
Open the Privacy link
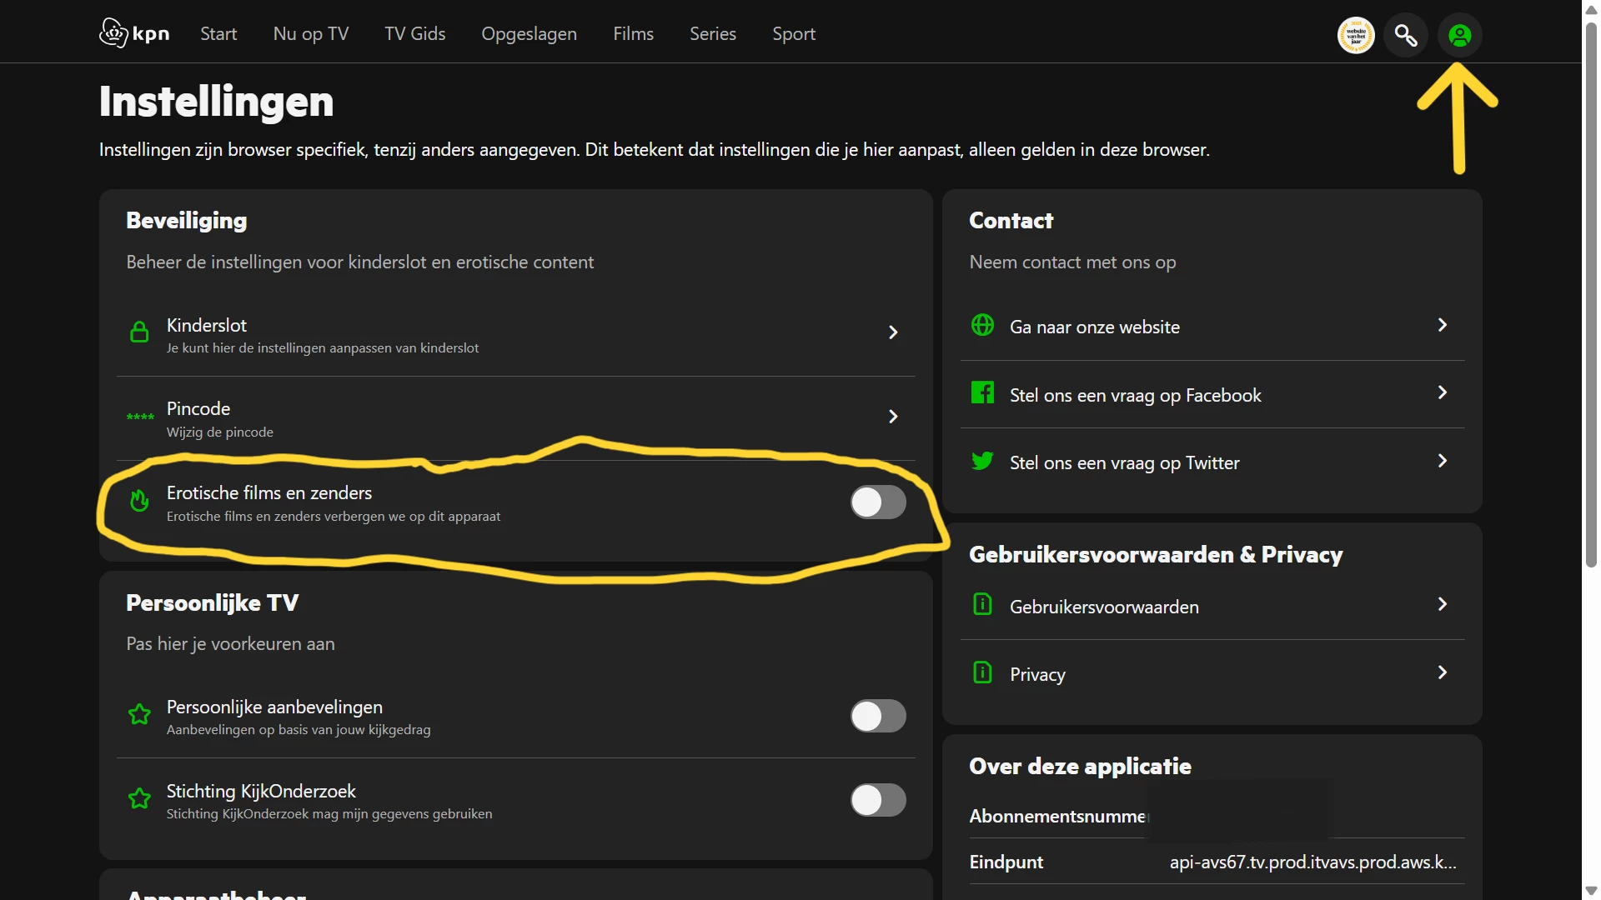1037,674
